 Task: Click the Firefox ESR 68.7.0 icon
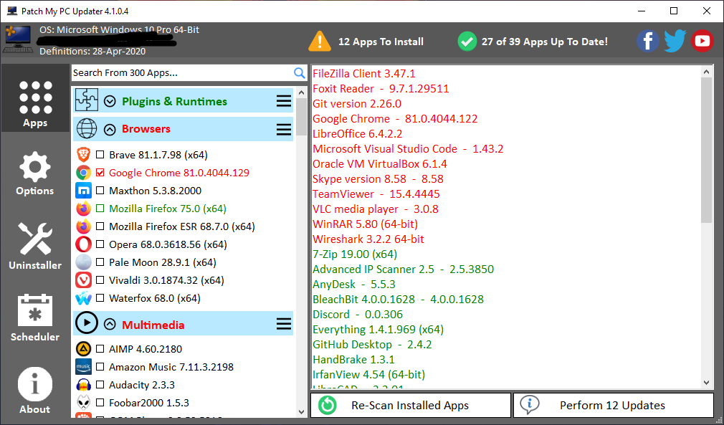[x=84, y=226]
